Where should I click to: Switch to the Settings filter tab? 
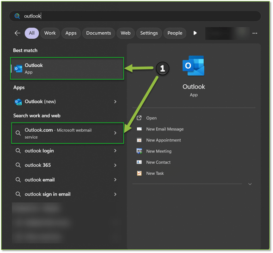[x=149, y=33]
